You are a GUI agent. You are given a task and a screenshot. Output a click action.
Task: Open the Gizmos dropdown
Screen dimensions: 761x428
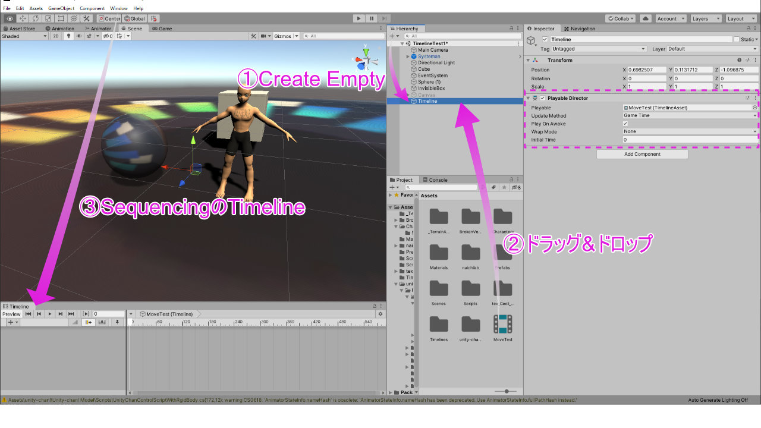click(x=285, y=36)
